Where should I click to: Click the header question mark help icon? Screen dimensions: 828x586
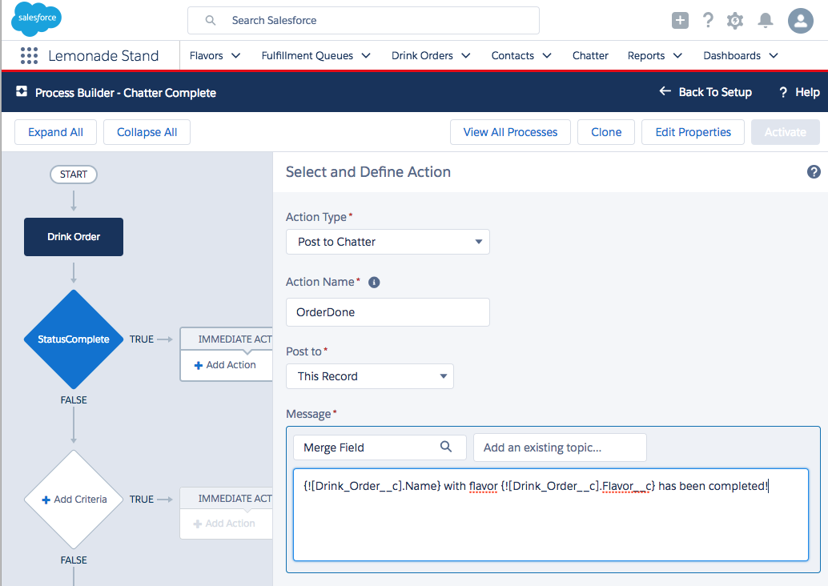(708, 21)
